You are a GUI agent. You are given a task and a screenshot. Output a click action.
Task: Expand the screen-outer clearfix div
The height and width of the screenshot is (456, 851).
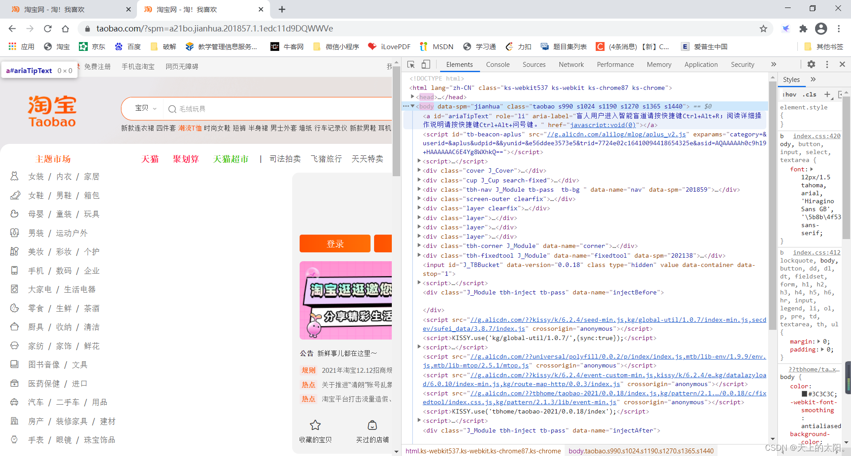419,198
